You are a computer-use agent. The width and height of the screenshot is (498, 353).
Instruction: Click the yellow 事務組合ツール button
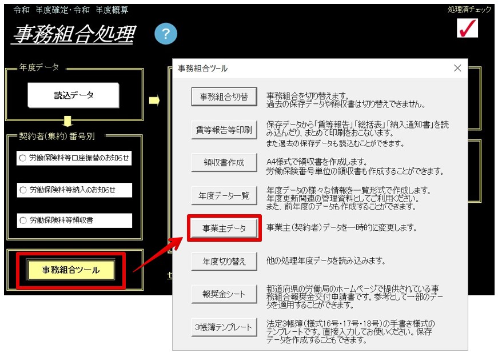[71, 270]
